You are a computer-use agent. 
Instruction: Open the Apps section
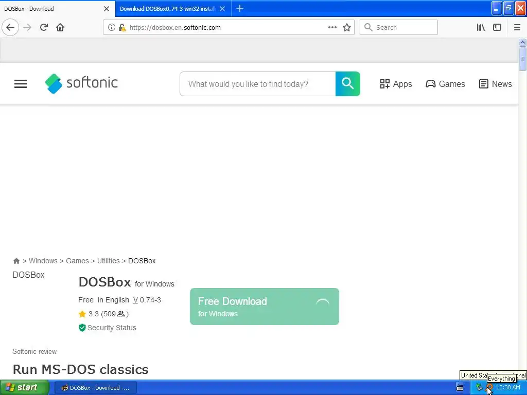(396, 84)
